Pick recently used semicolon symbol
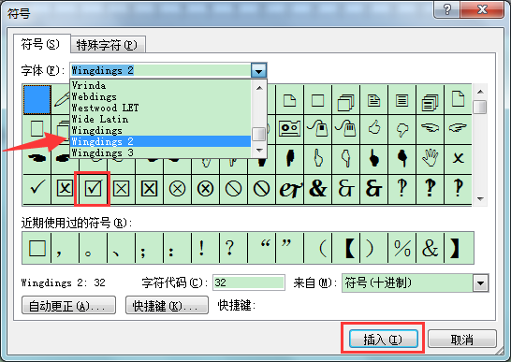Image resolution: width=511 pixels, height=362 pixels. pos(149,248)
